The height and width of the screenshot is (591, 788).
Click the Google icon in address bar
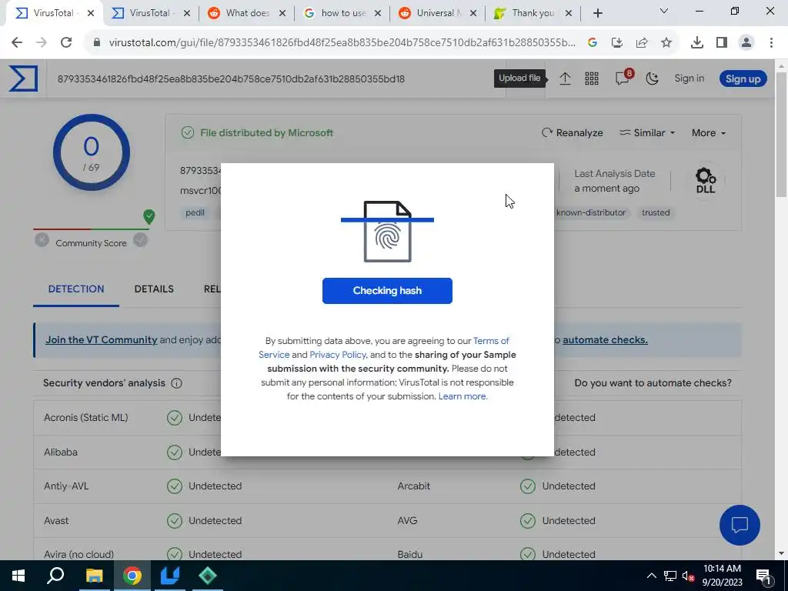click(x=593, y=43)
